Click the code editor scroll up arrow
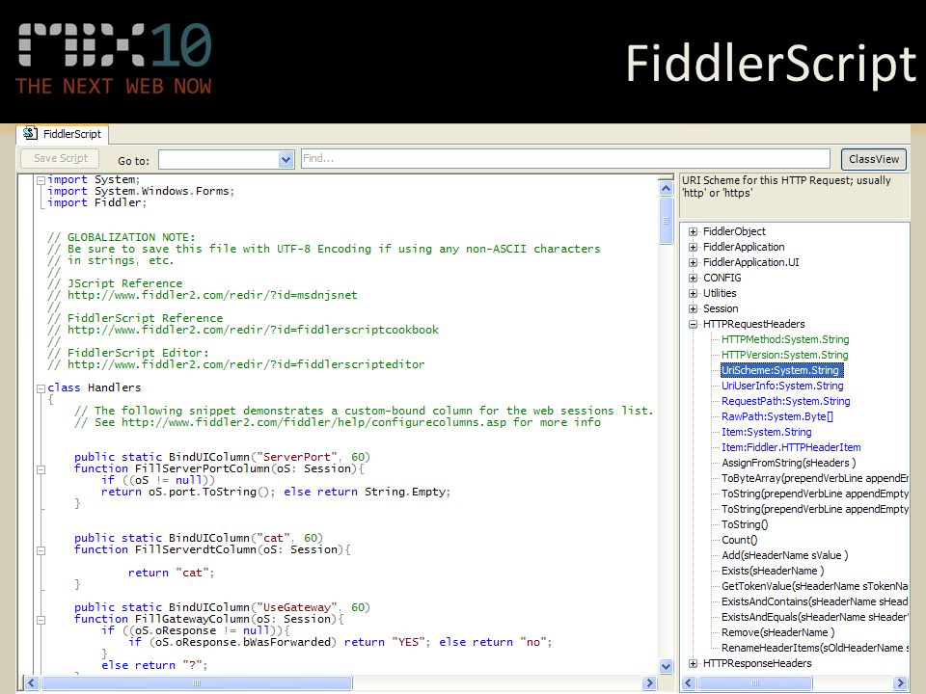The width and height of the screenshot is (926, 694). [x=666, y=188]
